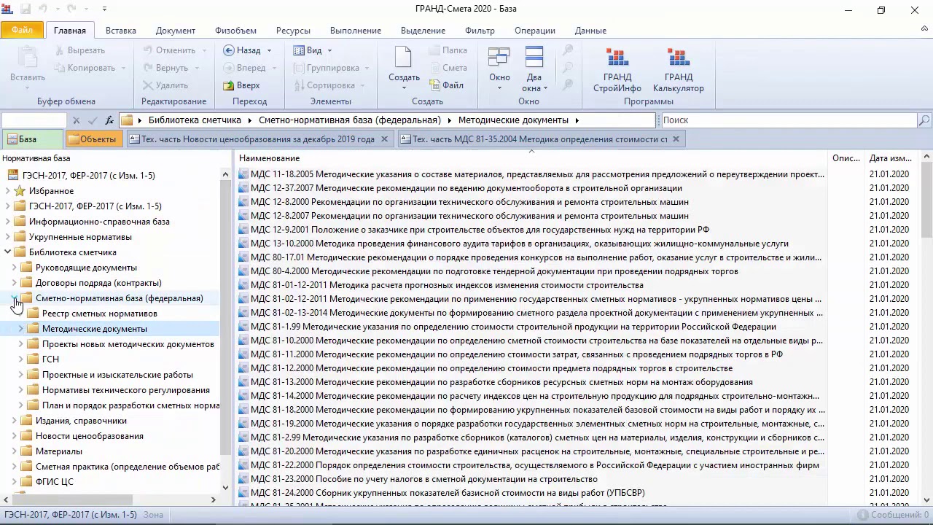The height and width of the screenshot is (525, 933).
Task: Sort by the Дата изм... column header
Action: point(891,158)
